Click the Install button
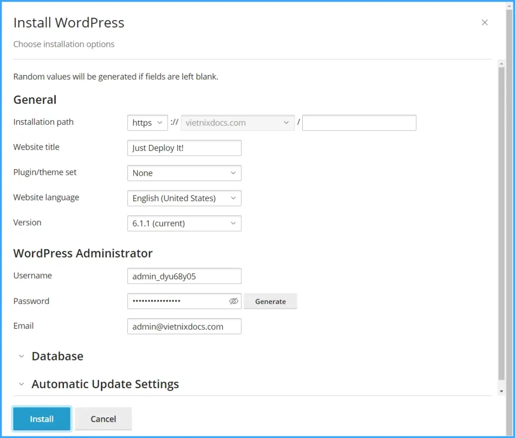515x438 pixels. [41, 418]
